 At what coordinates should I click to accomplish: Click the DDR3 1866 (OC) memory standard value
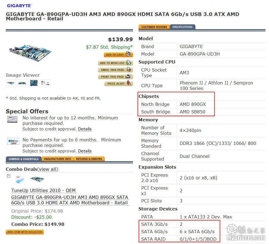[218, 143]
